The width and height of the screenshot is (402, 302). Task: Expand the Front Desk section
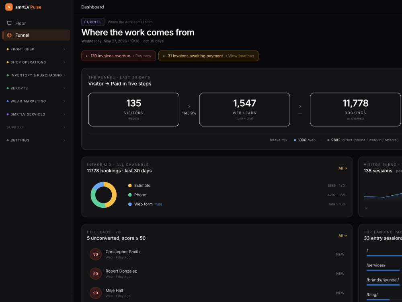click(36, 49)
